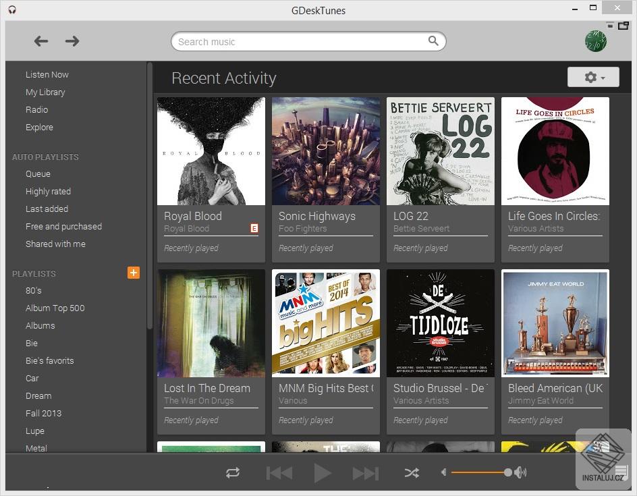Go back with the left arrow
The width and height of the screenshot is (637, 496).
click(x=41, y=41)
